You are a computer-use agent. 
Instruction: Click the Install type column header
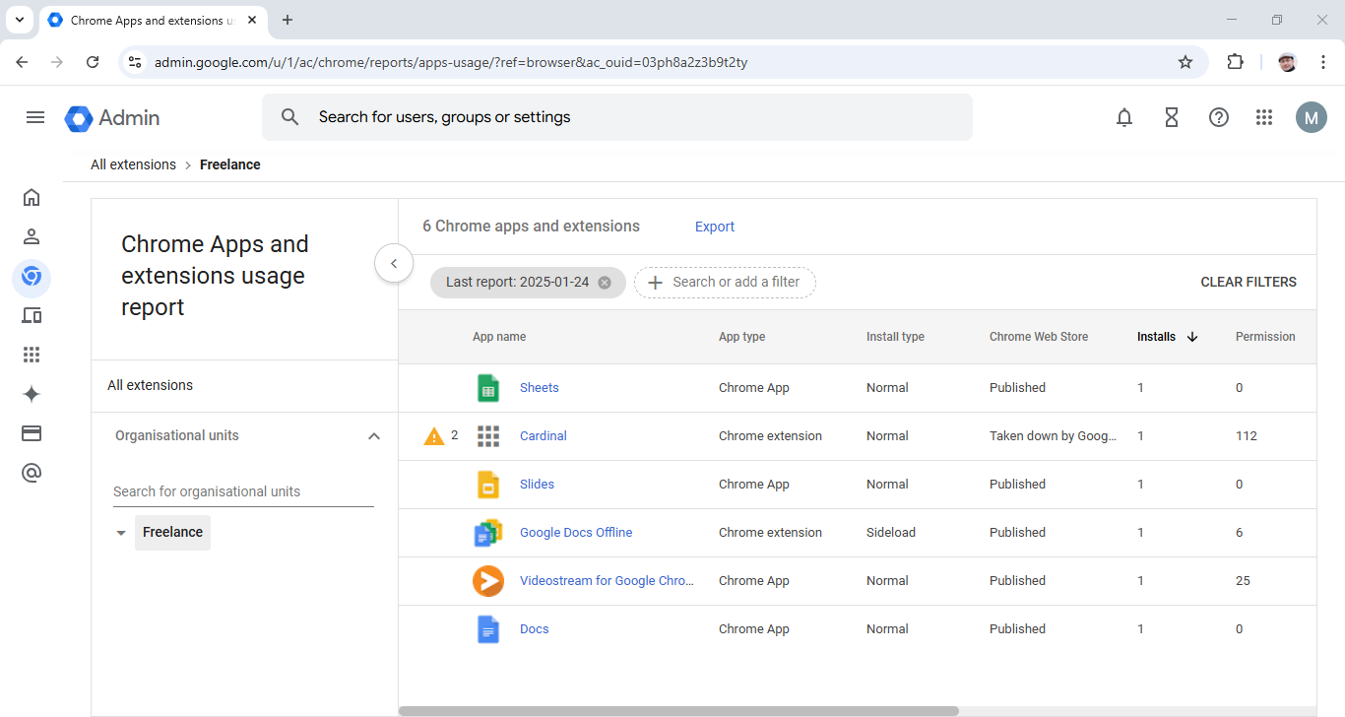(x=895, y=337)
